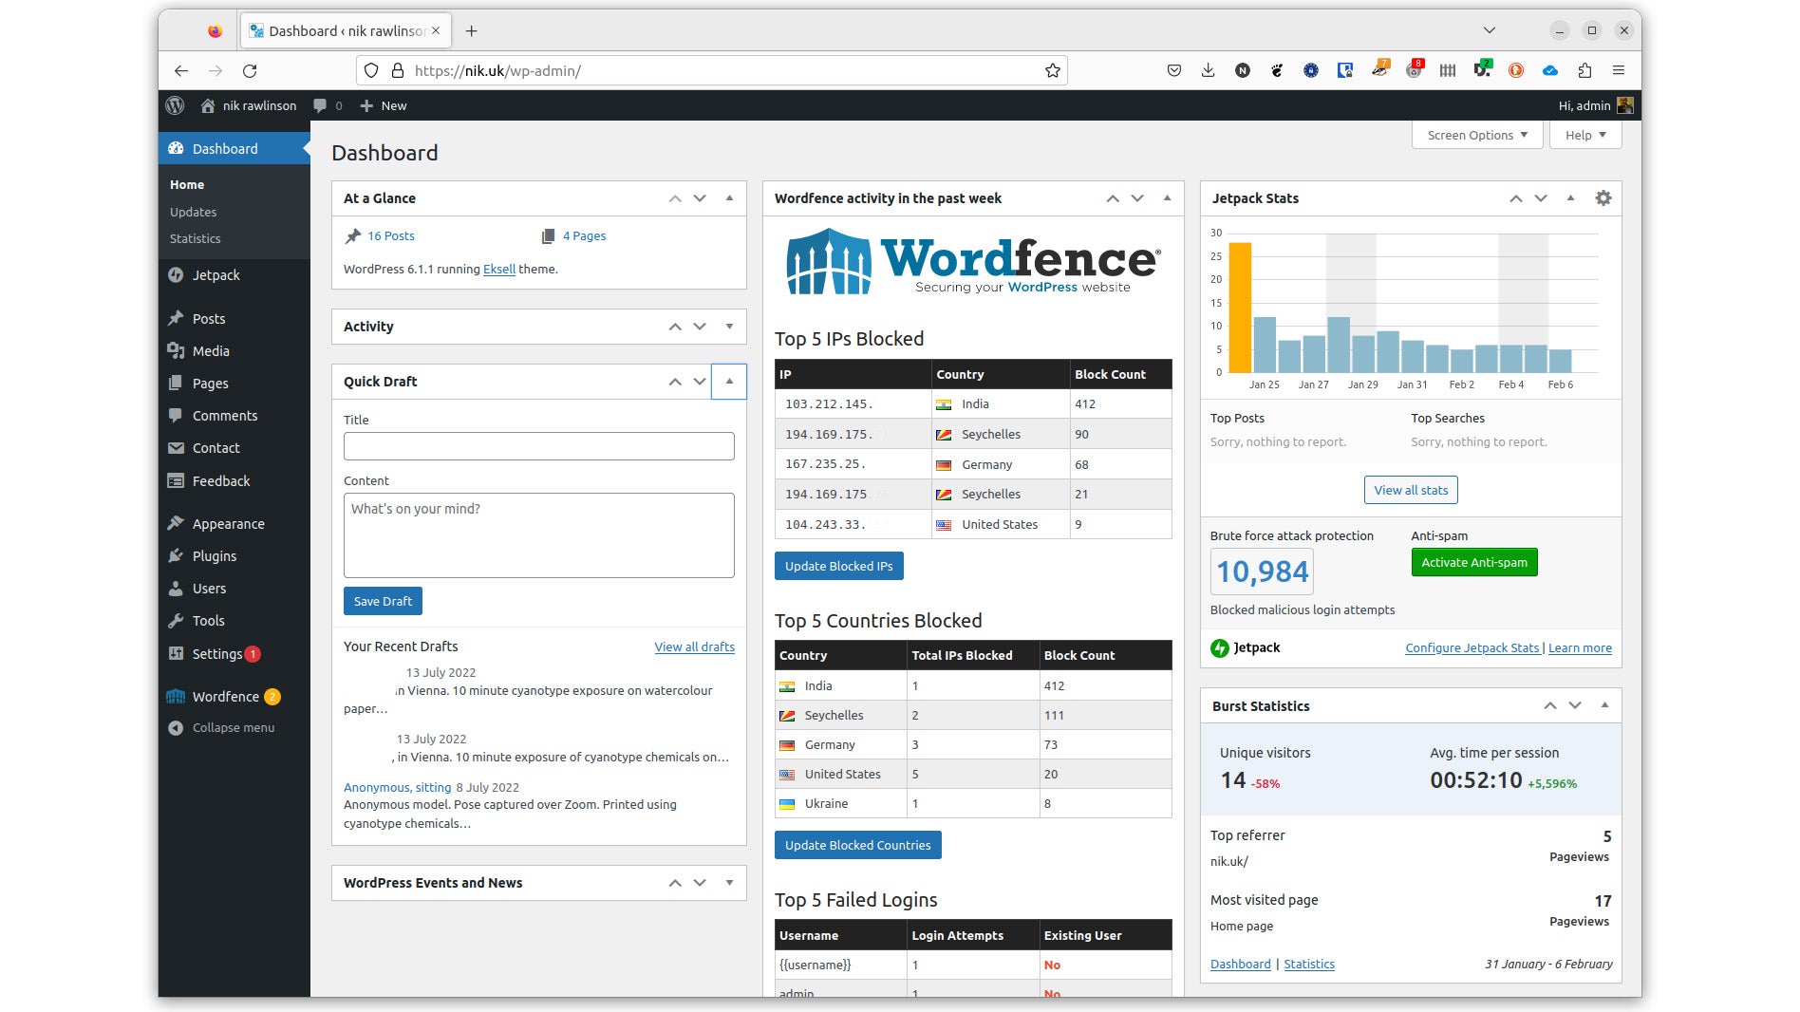This screenshot has height=1012, width=1800.
Task: Open View all drafts link
Action: click(694, 647)
